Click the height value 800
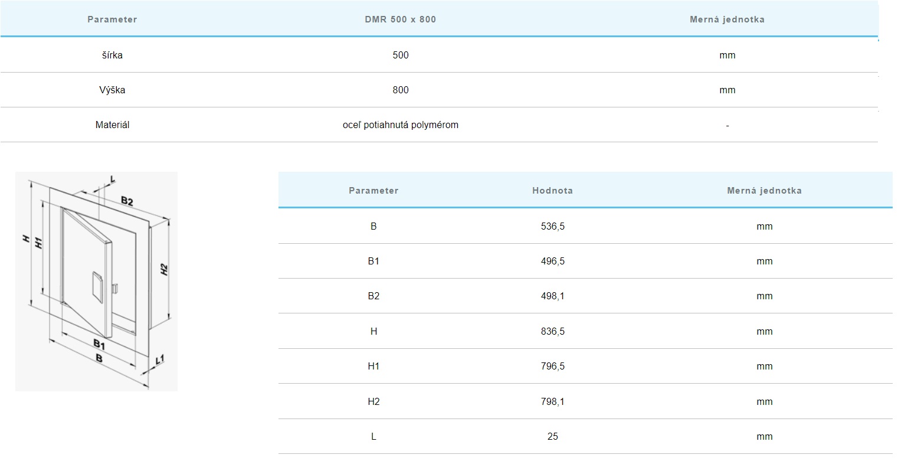921x461 pixels. 400,90
